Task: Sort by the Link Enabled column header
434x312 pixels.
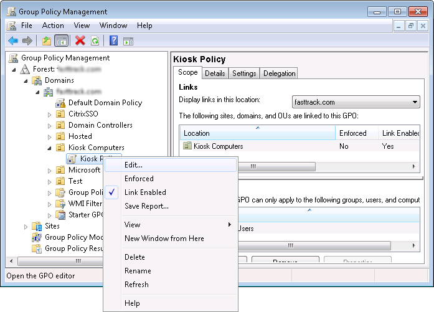Action: [x=399, y=133]
